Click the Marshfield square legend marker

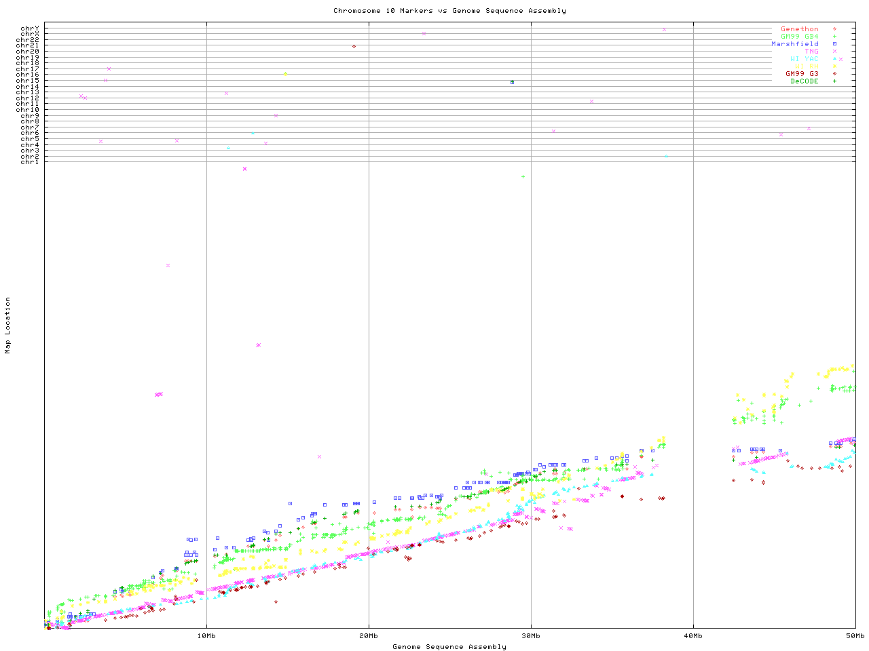pos(834,44)
